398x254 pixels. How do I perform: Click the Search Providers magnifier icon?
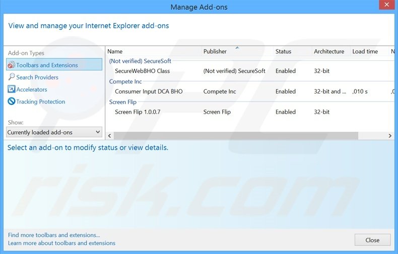click(x=12, y=77)
